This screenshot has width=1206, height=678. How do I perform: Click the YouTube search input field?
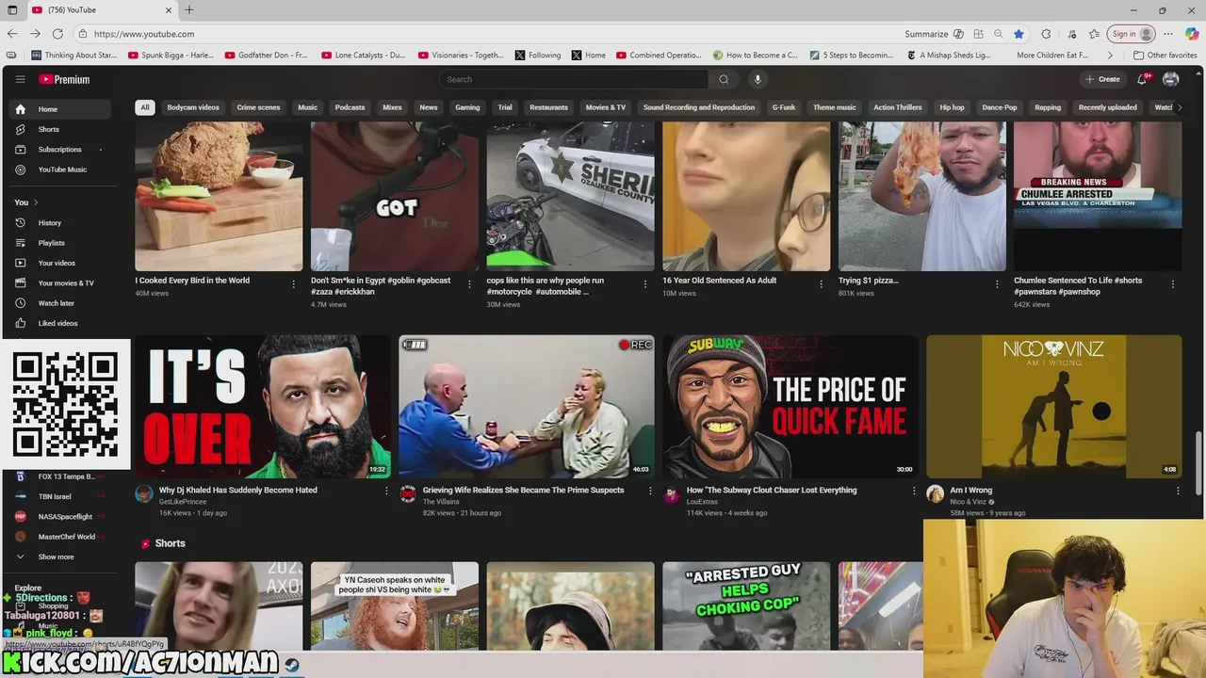tap(575, 79)
